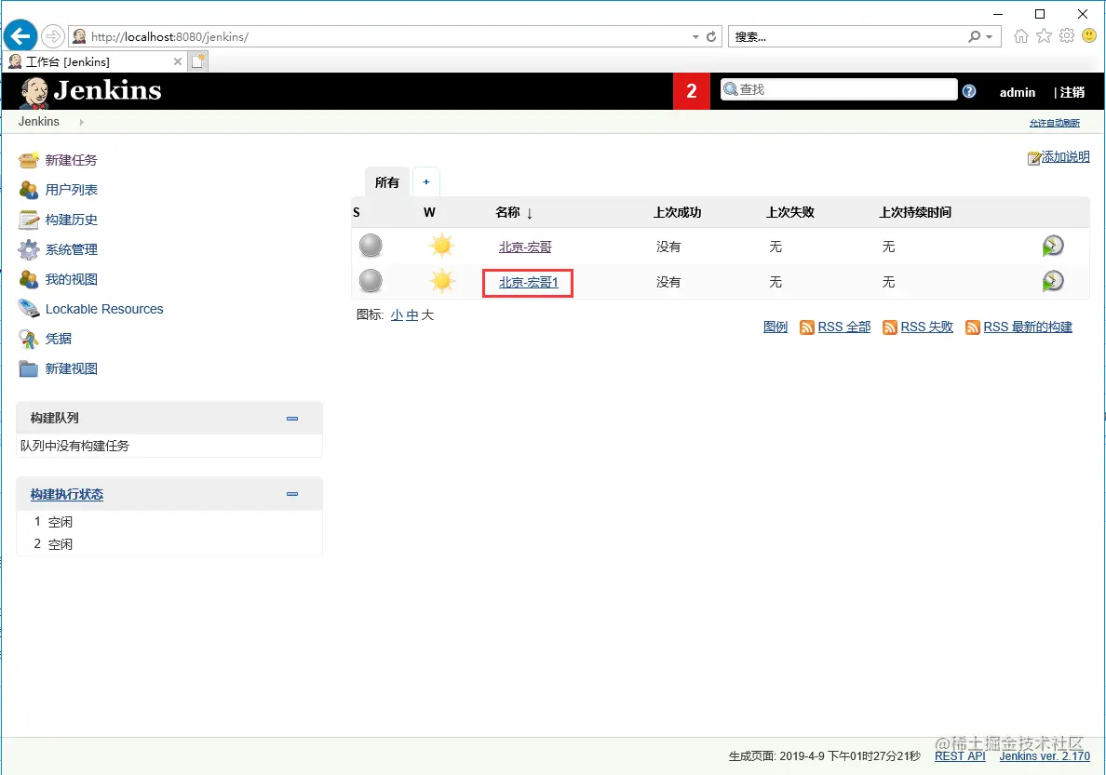Image resolution: width=1106 pixels, height=775 pixels.
Task: Click grey status ball for 北京-宏哥
Action: point(371,247)
